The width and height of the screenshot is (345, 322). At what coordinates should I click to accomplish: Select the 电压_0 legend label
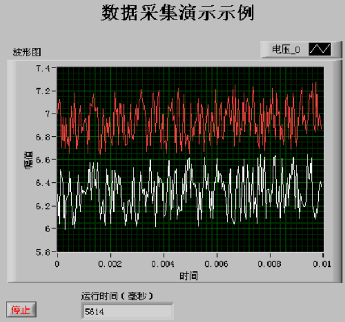click(x=286, y=49)
